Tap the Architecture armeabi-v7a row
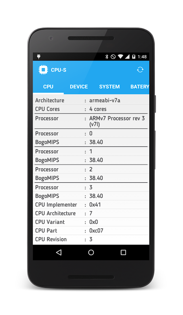Image resolution: width=183 pixels, height=315 pixels. tap(91, 100)
